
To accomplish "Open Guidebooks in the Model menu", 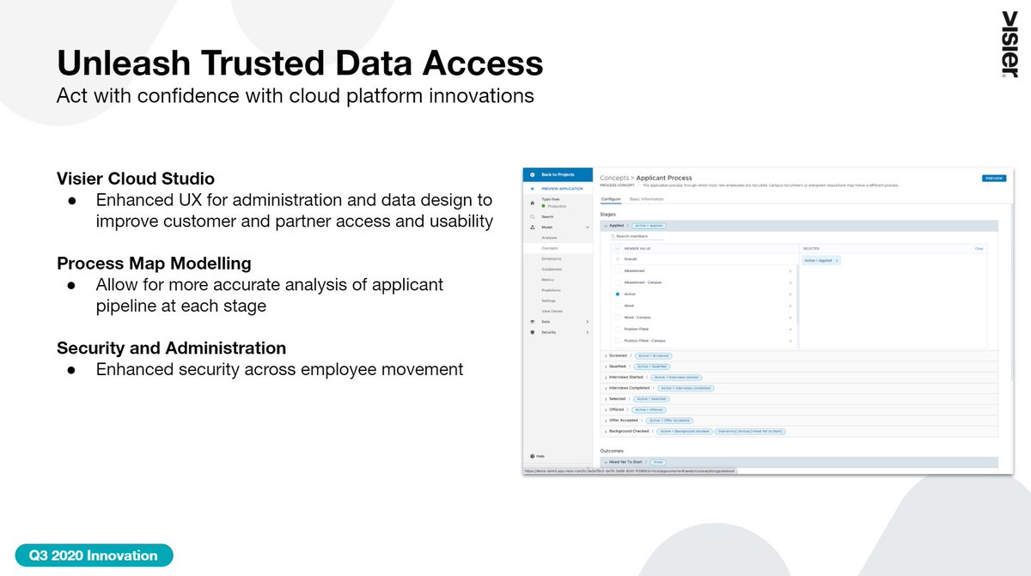I will 552,269.
